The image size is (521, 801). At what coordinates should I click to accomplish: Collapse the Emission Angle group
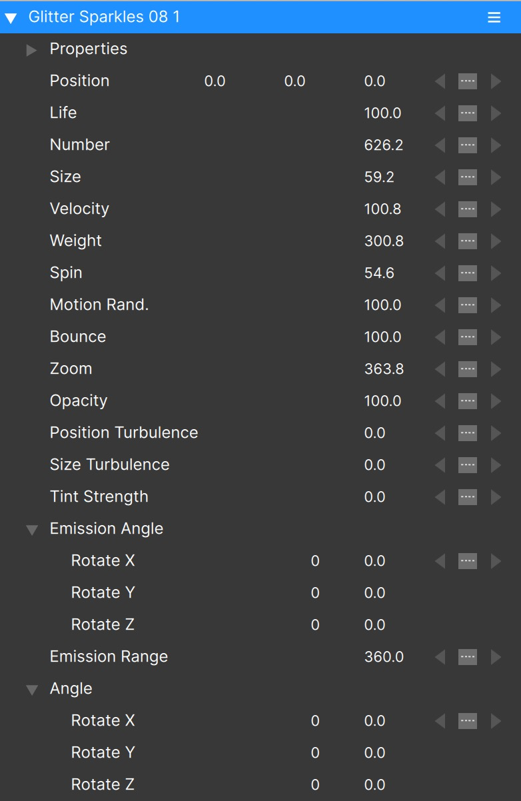tap(31, 530)
